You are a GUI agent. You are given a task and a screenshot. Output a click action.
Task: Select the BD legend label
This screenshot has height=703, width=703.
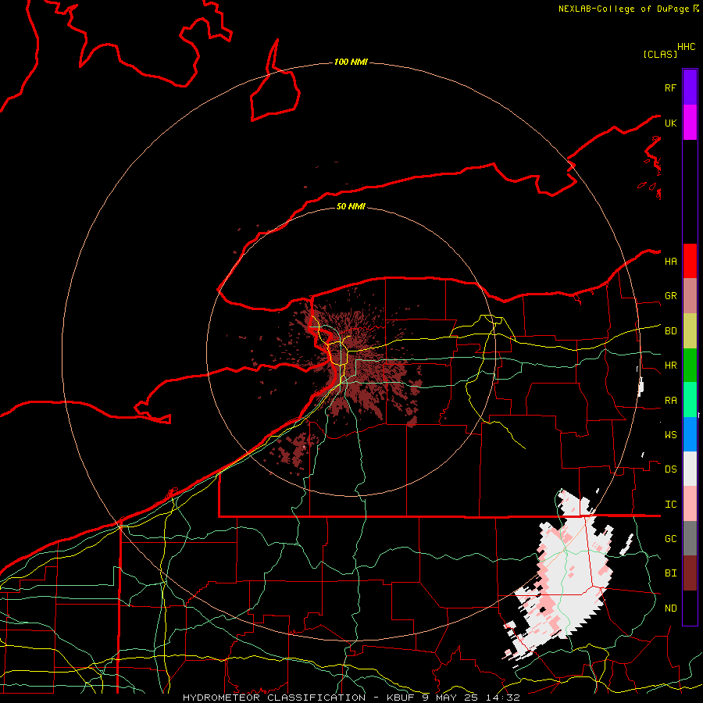coord(671,331)
